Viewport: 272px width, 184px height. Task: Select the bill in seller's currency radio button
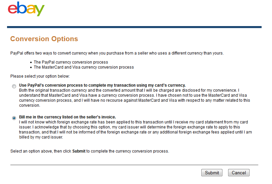click(14, 118)
